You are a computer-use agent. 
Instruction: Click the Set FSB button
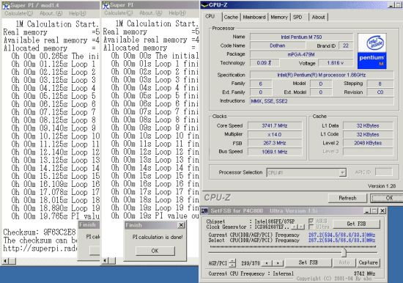tap(308, 262)
